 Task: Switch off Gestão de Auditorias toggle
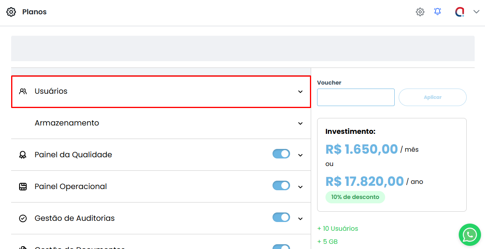click(281, 217)
